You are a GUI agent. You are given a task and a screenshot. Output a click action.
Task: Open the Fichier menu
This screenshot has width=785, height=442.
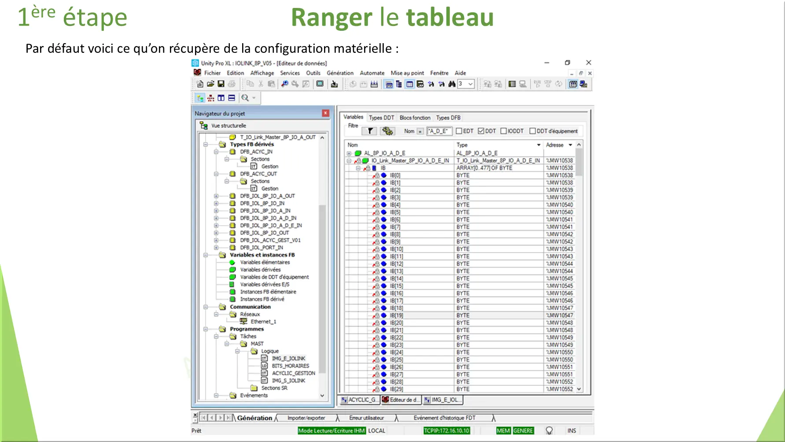[212, 73]
